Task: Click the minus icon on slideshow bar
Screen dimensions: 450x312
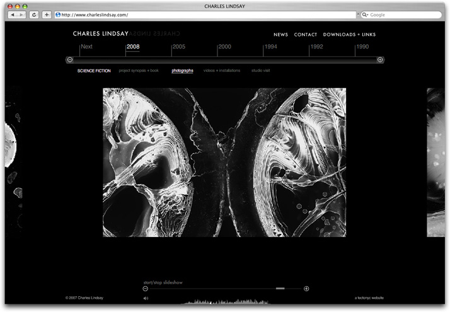Action: (146, 289)
